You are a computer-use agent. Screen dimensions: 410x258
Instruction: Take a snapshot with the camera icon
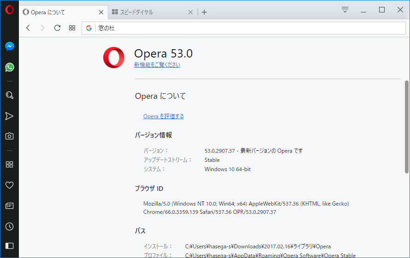click(9, 136)
